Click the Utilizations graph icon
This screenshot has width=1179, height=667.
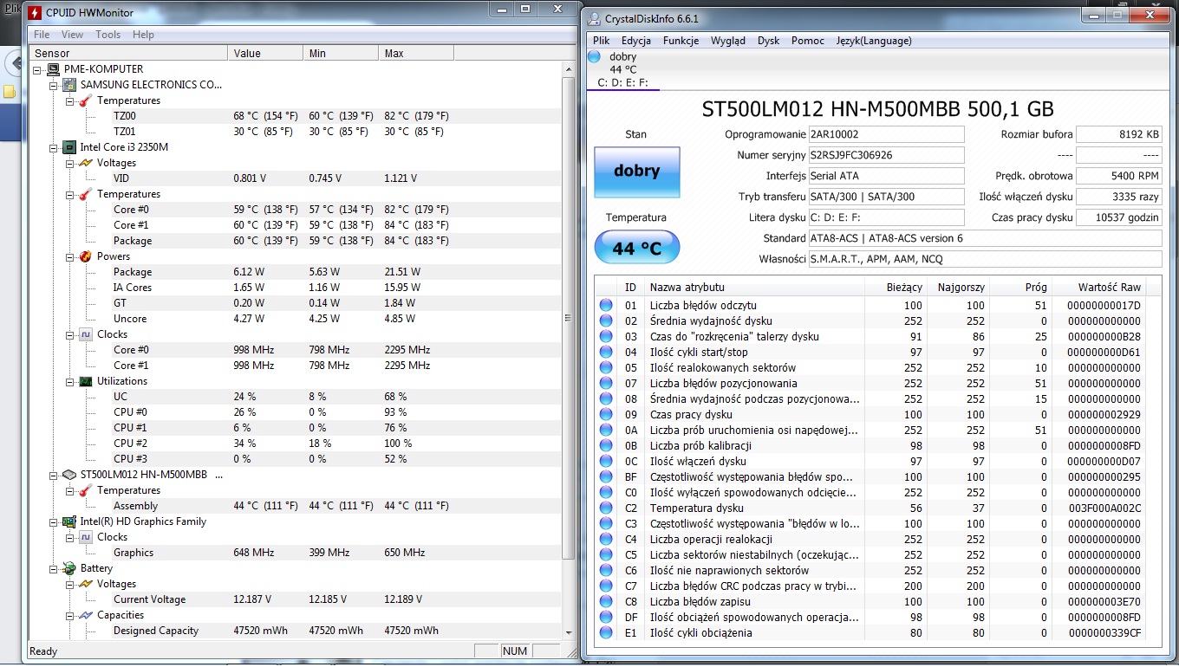[x=86, y=381]
